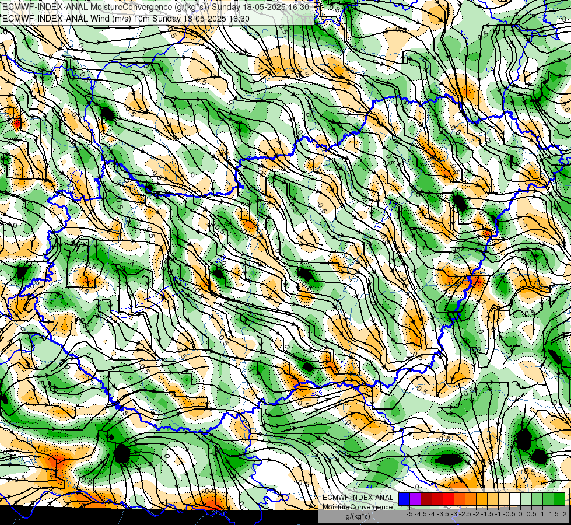Viewport: 571px width, 525px height.
Task: Click the blue legend swatch below -5
Action: (404, 499)
